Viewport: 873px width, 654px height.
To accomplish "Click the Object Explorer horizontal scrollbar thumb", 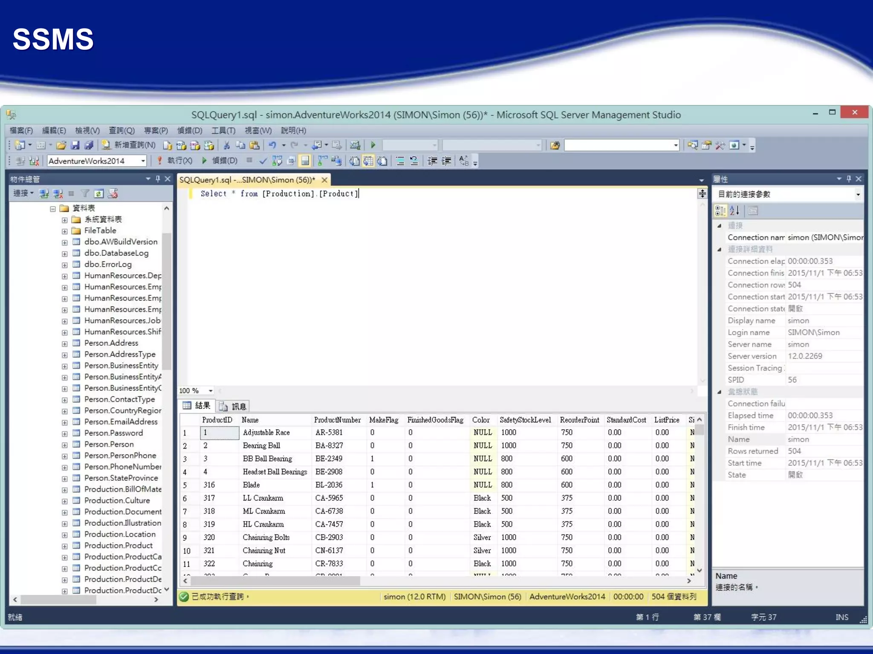I will (58, 599).
